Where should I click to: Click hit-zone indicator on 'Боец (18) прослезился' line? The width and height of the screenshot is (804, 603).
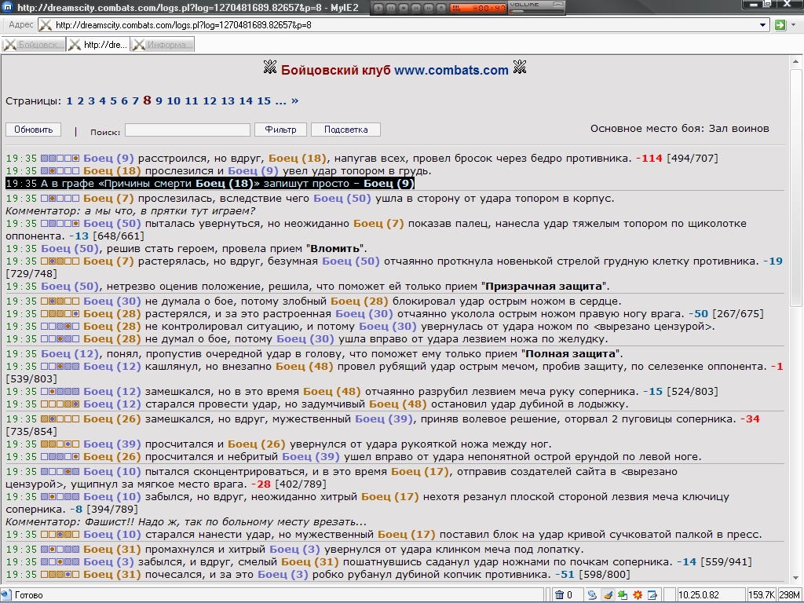60,170
